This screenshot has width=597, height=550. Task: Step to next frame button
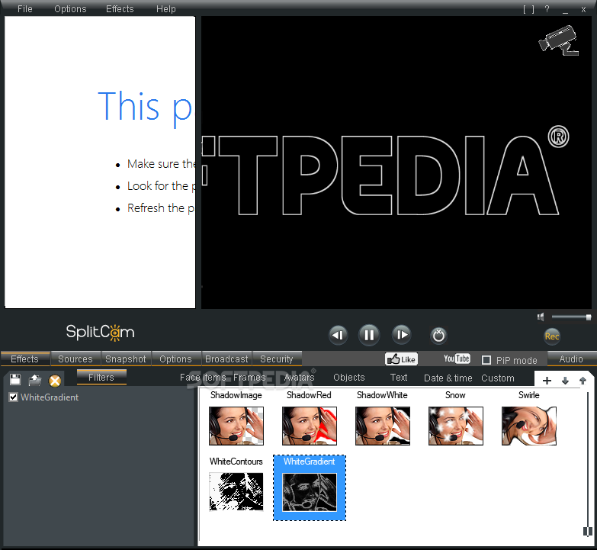tap(402, 334)
